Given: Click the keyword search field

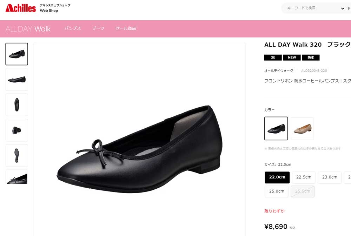Looking at the screenshot, I should (309, 8).
